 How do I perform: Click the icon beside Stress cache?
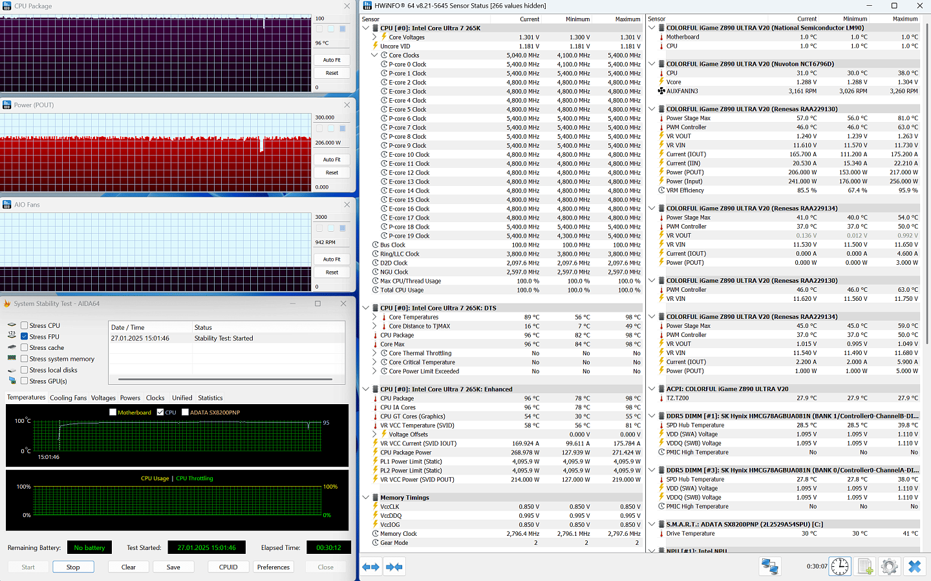[x=12, y=347]
